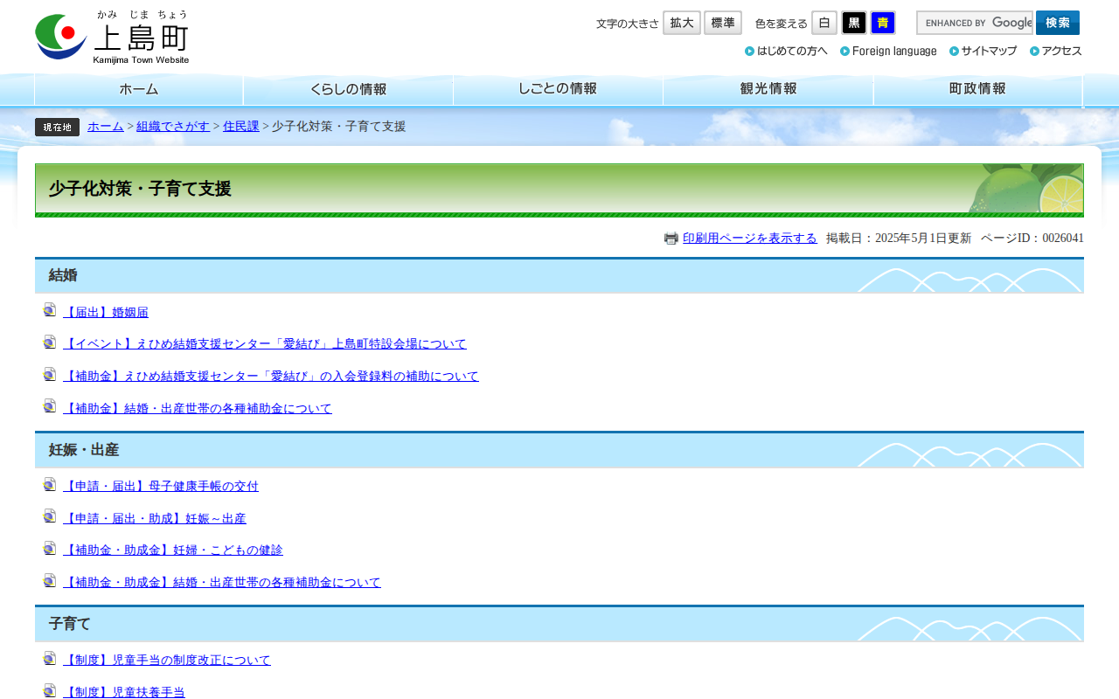1119x699 pixels.
Task: Select the black (黒) color scheme
Action: tap(854, 23)
